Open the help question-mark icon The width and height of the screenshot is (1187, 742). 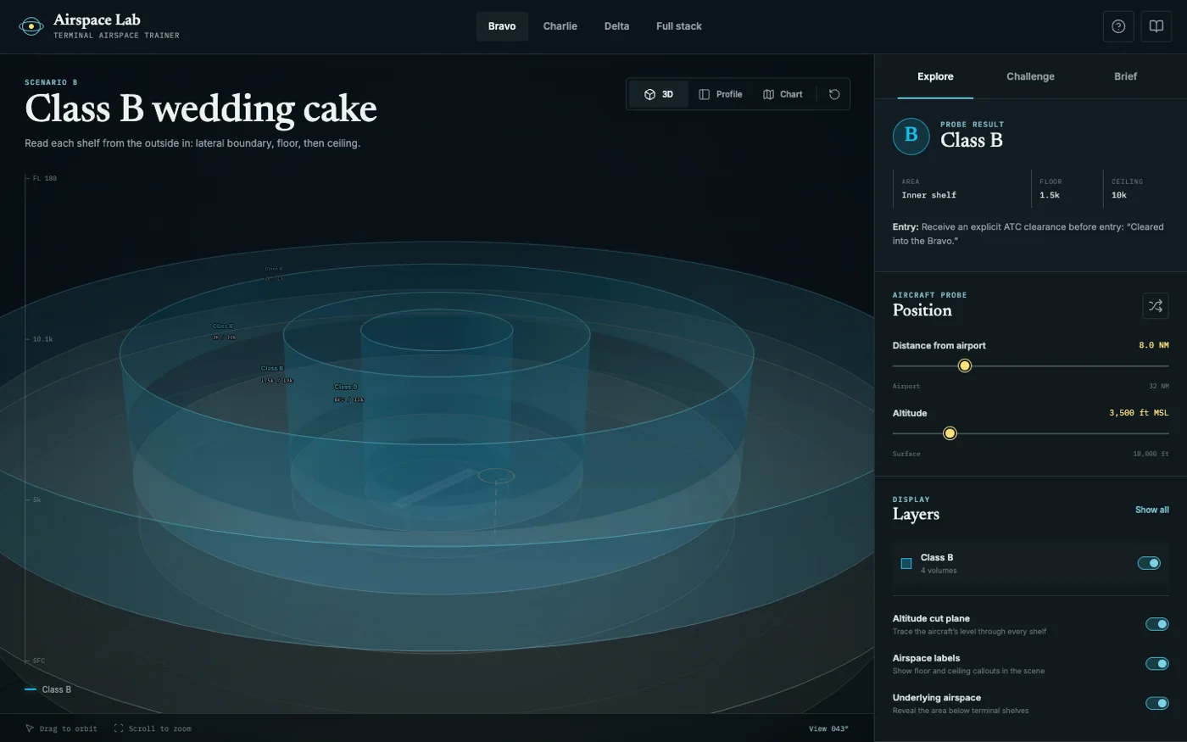1118,26
